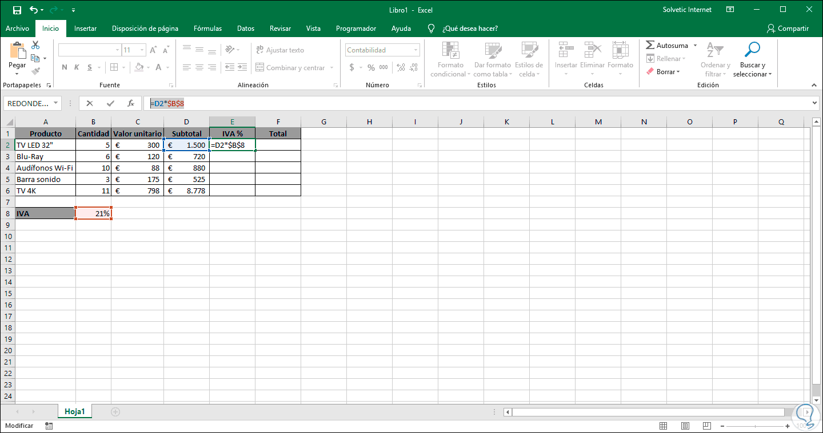Toggle bold (N) formatting
The image size is (823, 433).
pos(65,67)
